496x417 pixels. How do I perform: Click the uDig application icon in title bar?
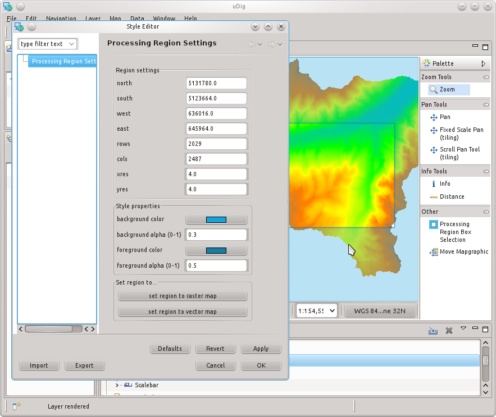(x=8, y=6)
